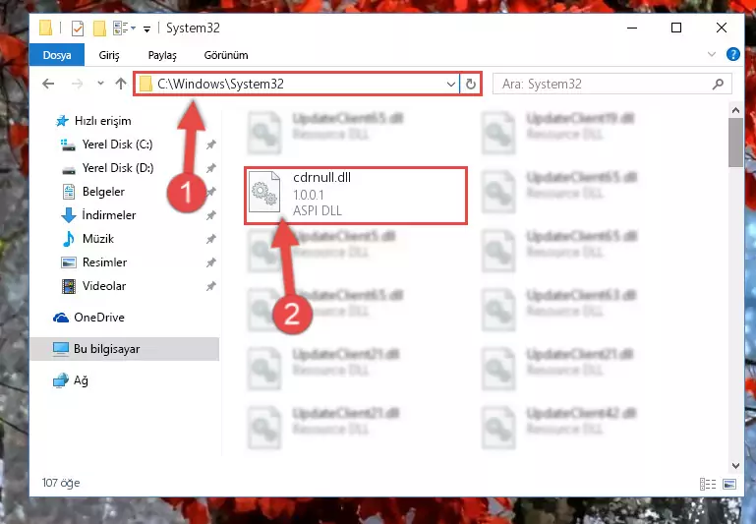Expand the address bar history dropdown

451,85
